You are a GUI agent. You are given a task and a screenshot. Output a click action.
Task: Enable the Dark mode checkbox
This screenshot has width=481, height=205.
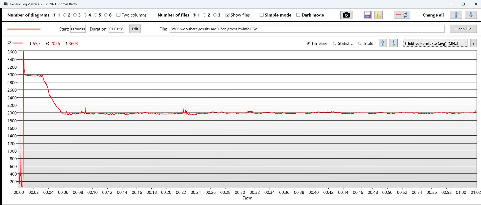(298, 15)
